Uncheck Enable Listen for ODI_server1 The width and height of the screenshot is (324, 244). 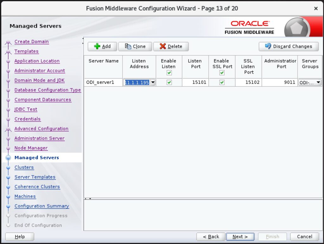tap(169, 82)
